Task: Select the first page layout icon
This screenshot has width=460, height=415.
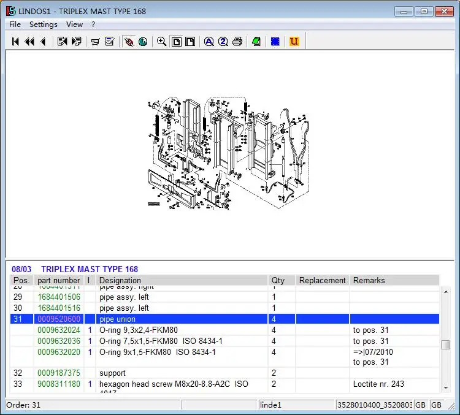Action: pos(176,42)
